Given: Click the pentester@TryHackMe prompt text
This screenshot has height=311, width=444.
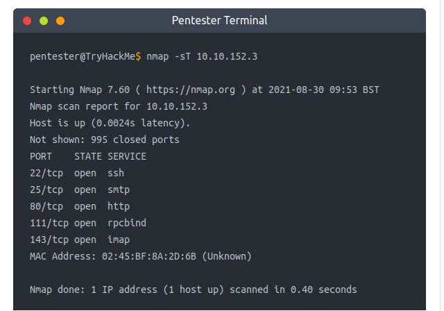Looking at the screenshot, I should pos(83,57).
